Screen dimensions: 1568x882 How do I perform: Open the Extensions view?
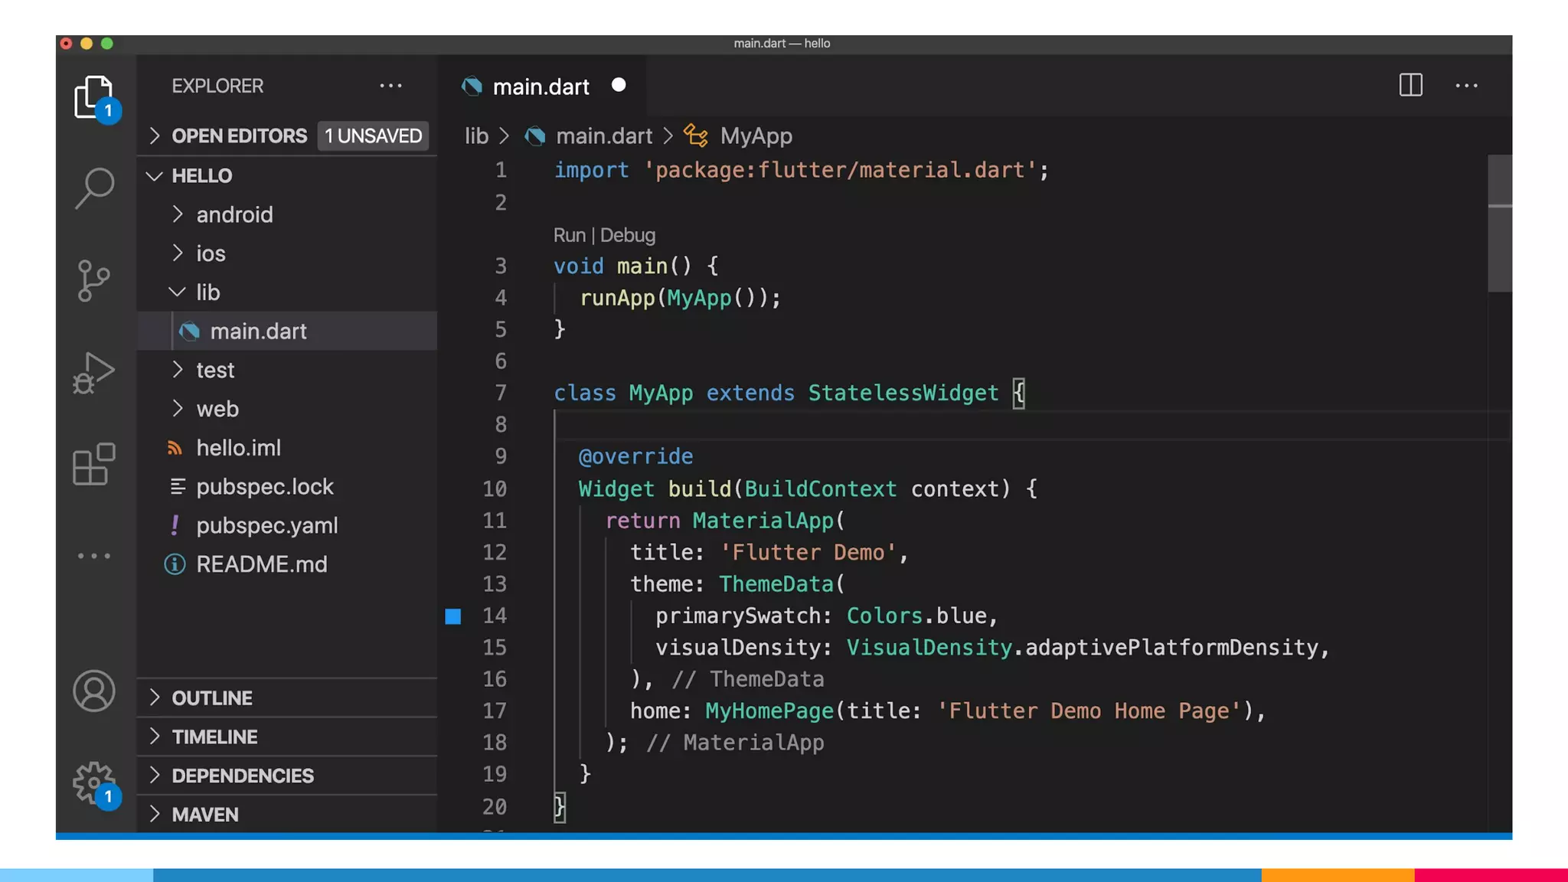coord(95,464)
